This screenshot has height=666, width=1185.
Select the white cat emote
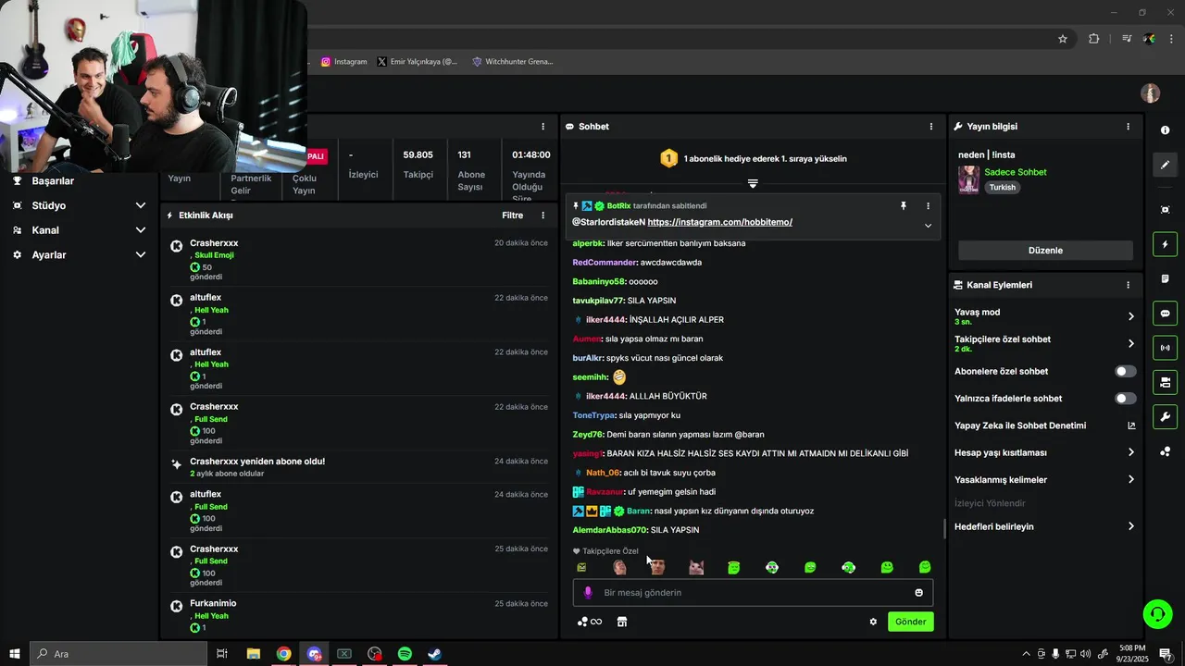pos(696,567)
